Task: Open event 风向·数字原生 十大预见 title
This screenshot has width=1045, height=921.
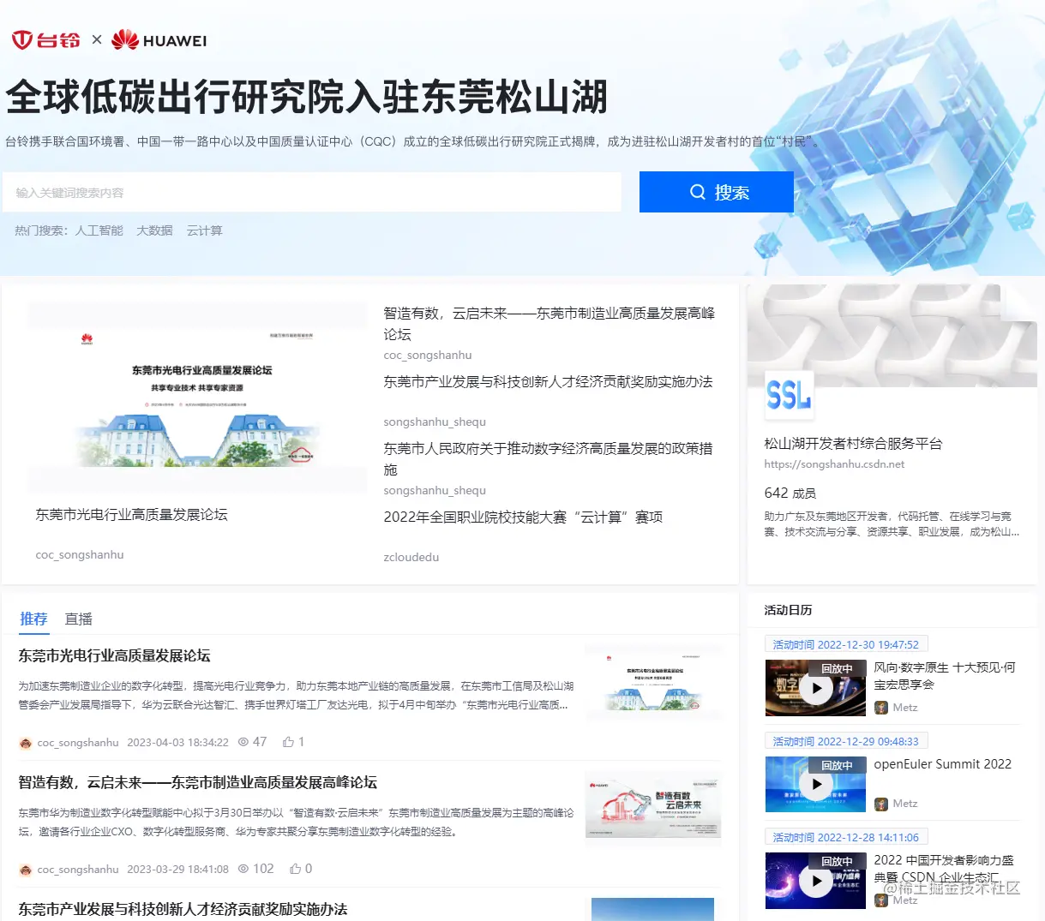Action: (945, 676)
